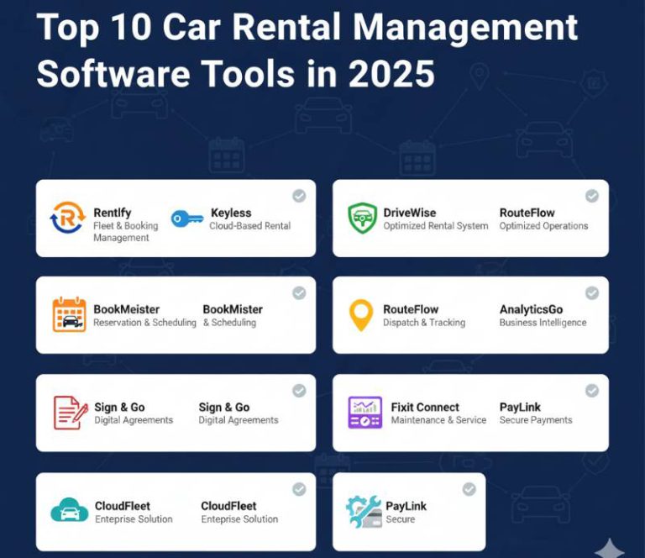Click the Fleet & Booking Management description
645x558 pixels.
(125, 232)
